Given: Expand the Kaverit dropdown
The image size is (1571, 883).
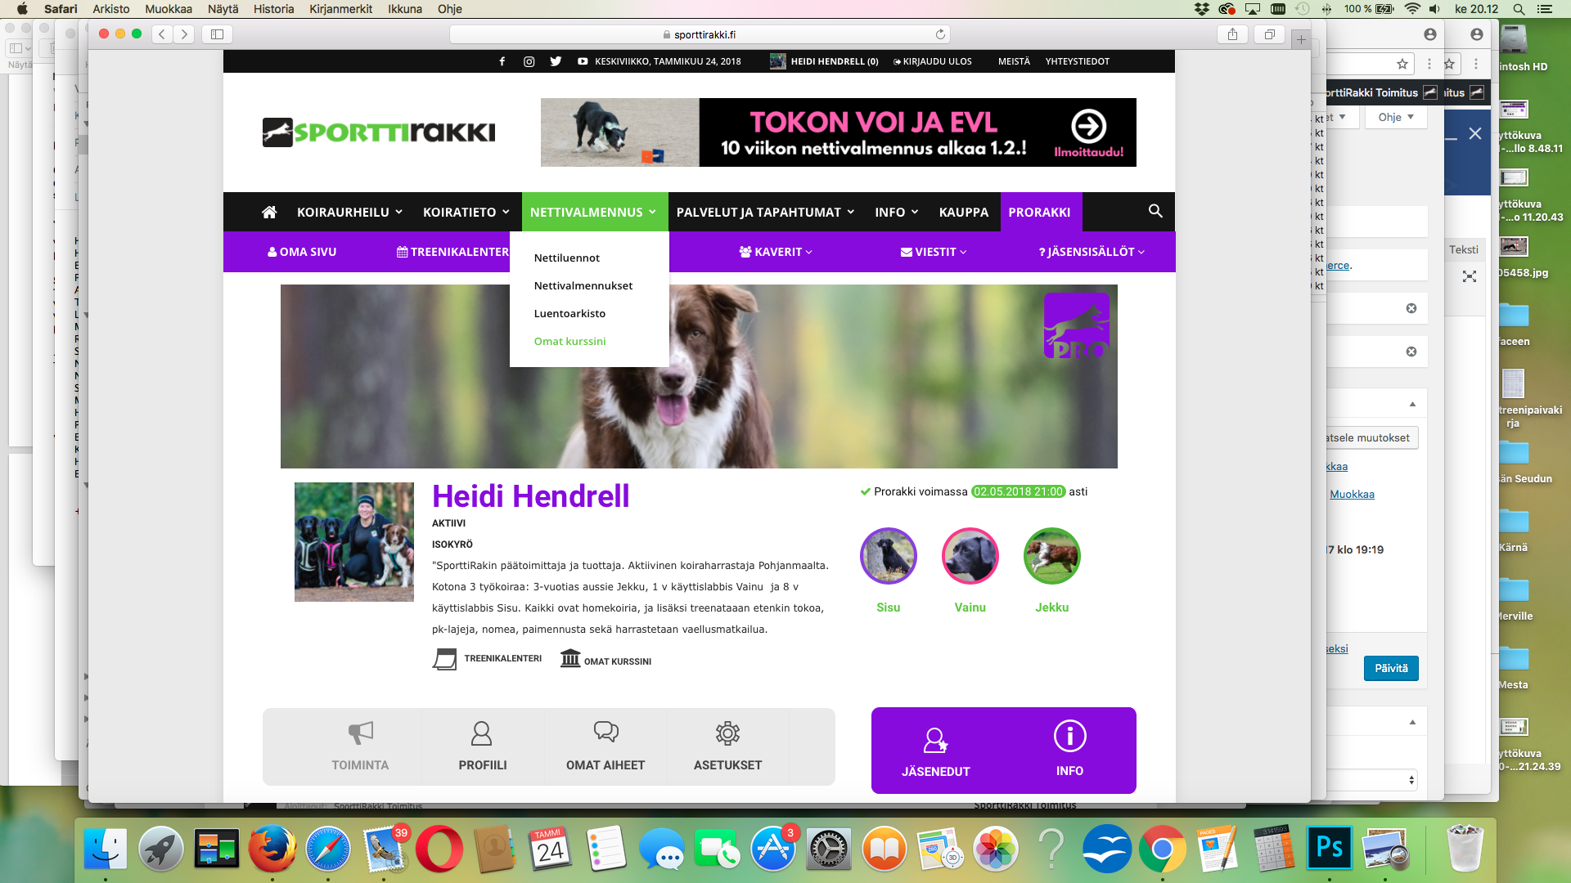Looking at the screenshot, I should (775, 252).
